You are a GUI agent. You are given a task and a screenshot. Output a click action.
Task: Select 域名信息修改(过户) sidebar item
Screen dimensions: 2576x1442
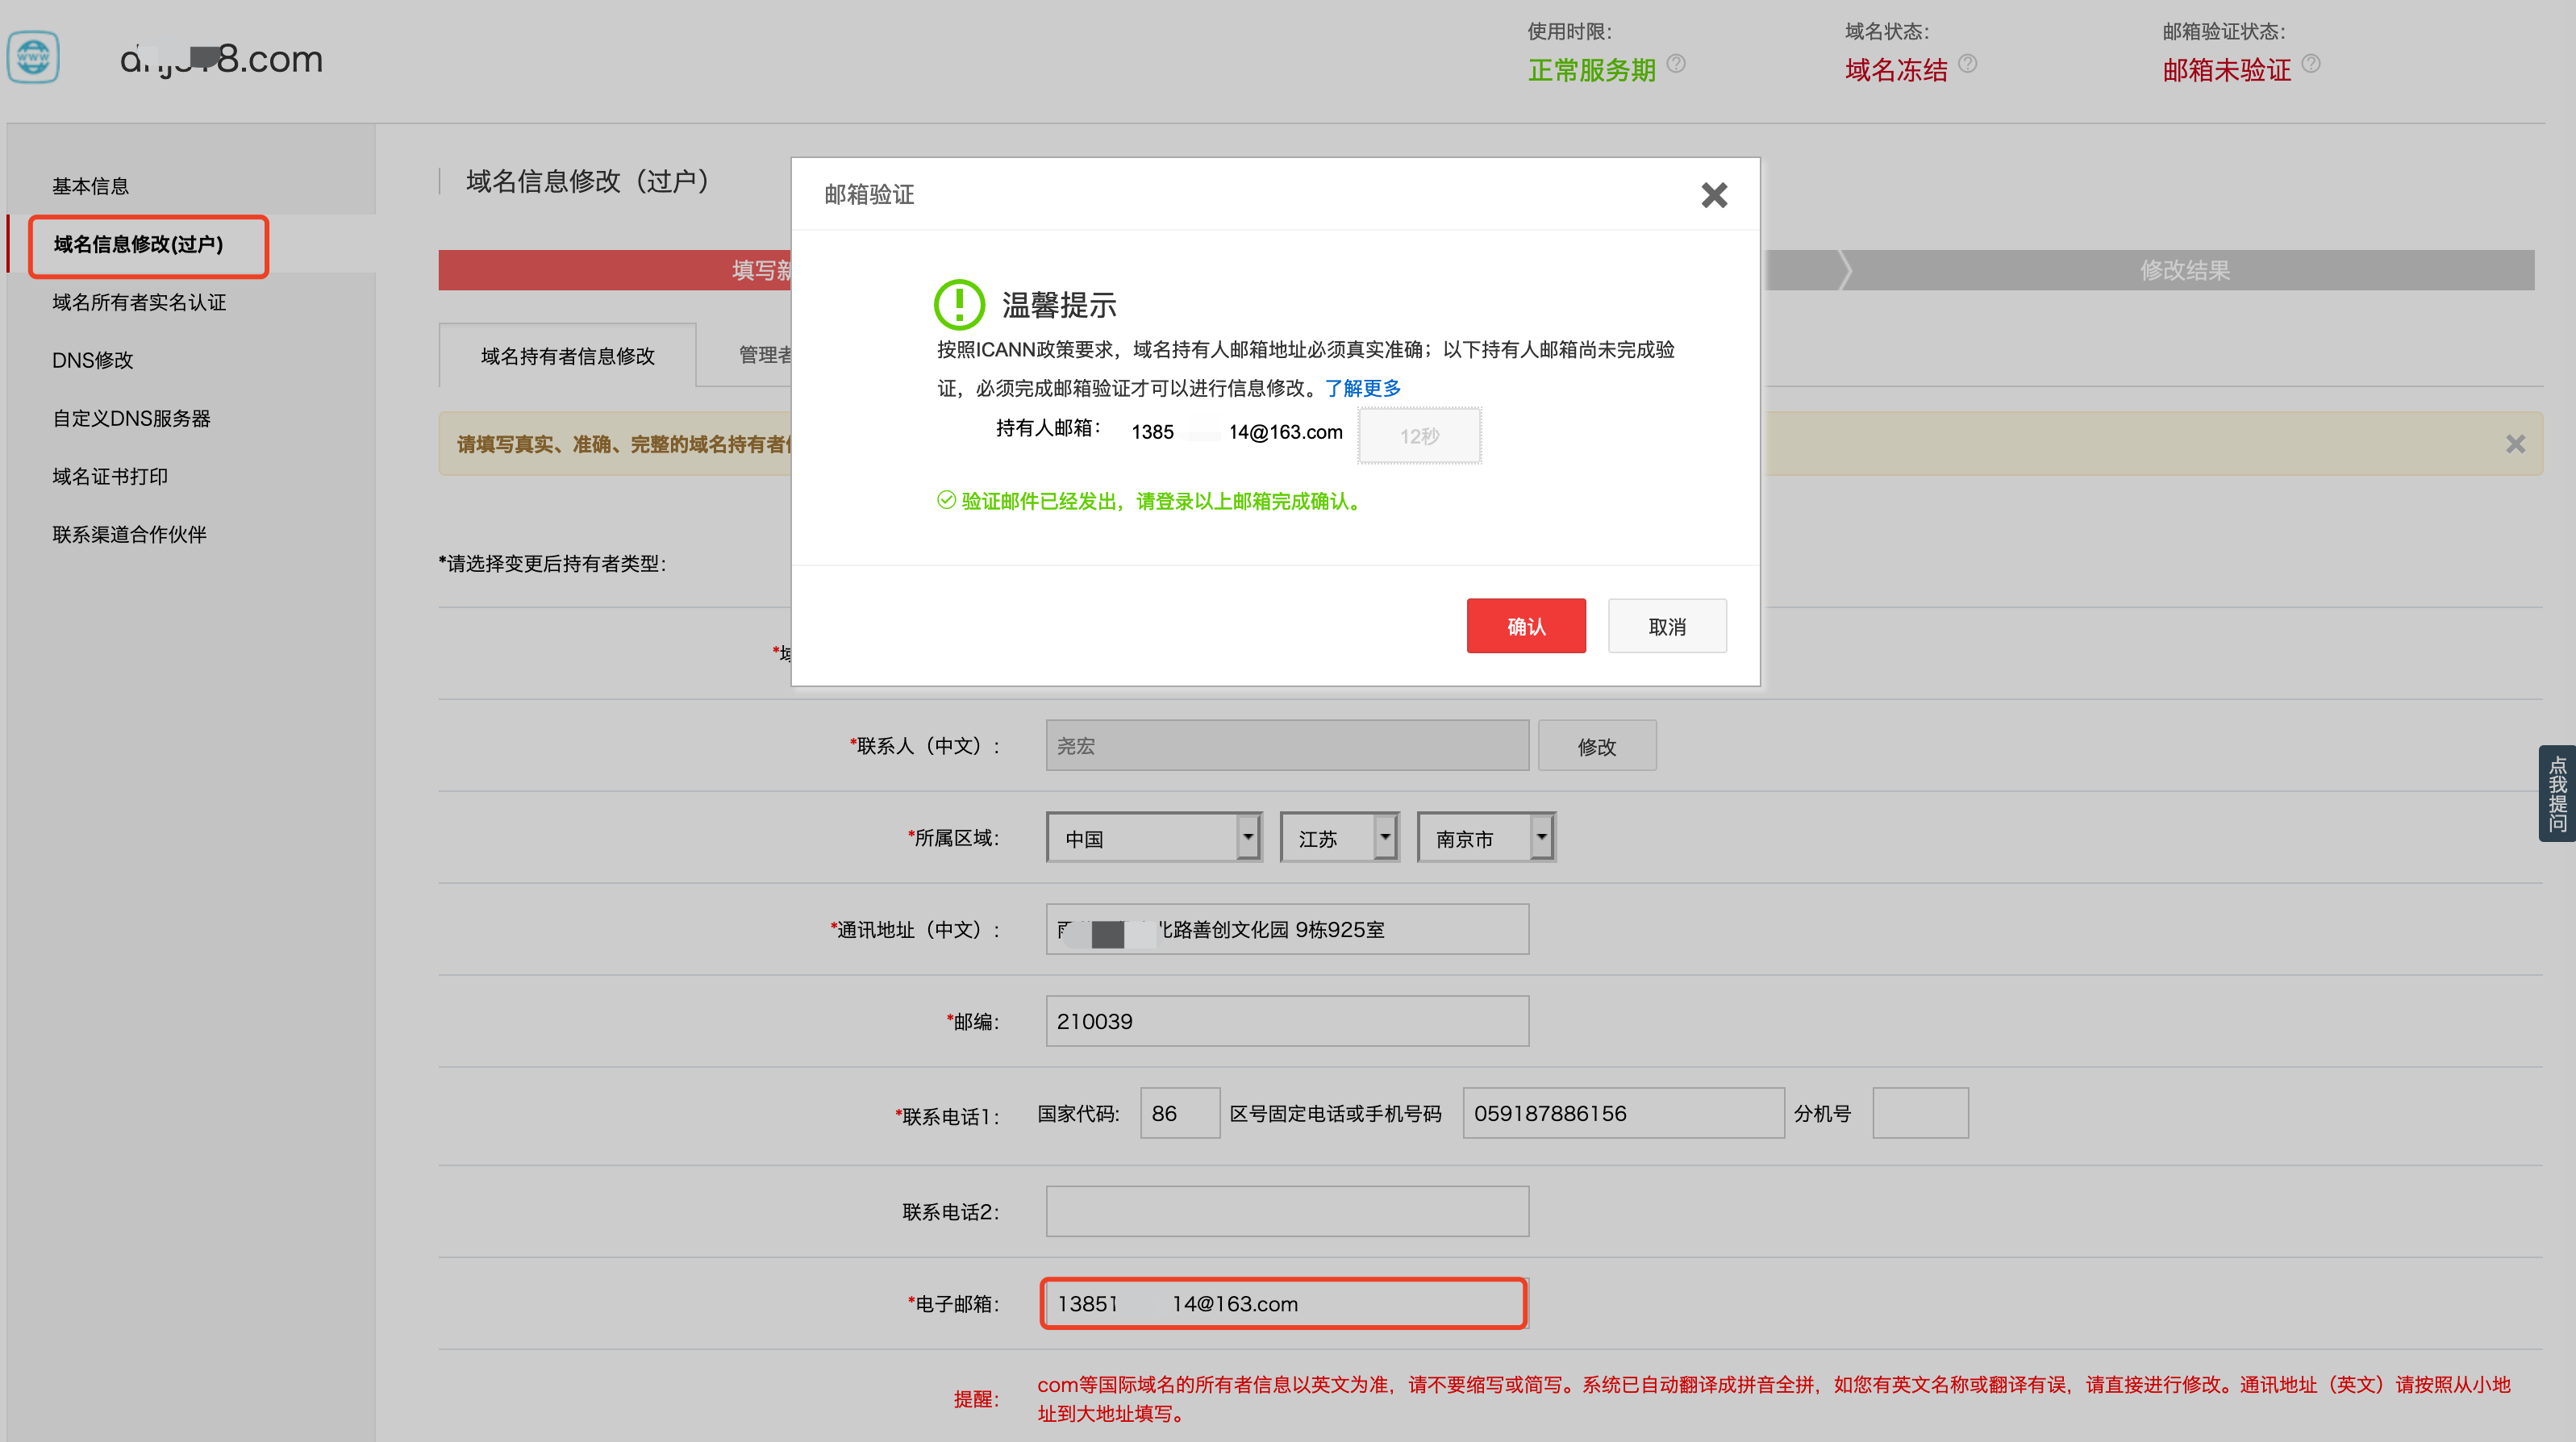coord(139,244)
